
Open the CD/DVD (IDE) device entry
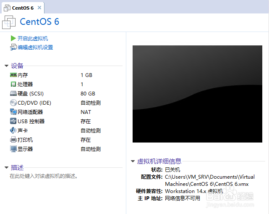(x=34, y=103)
